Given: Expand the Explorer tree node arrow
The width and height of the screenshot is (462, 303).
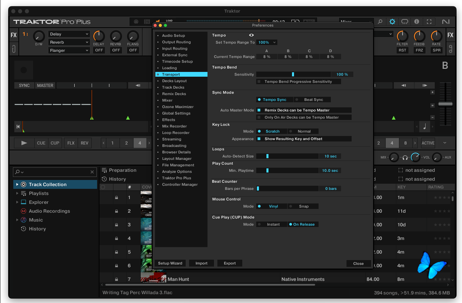Looking at the screenshot, I should pos(17,202).
